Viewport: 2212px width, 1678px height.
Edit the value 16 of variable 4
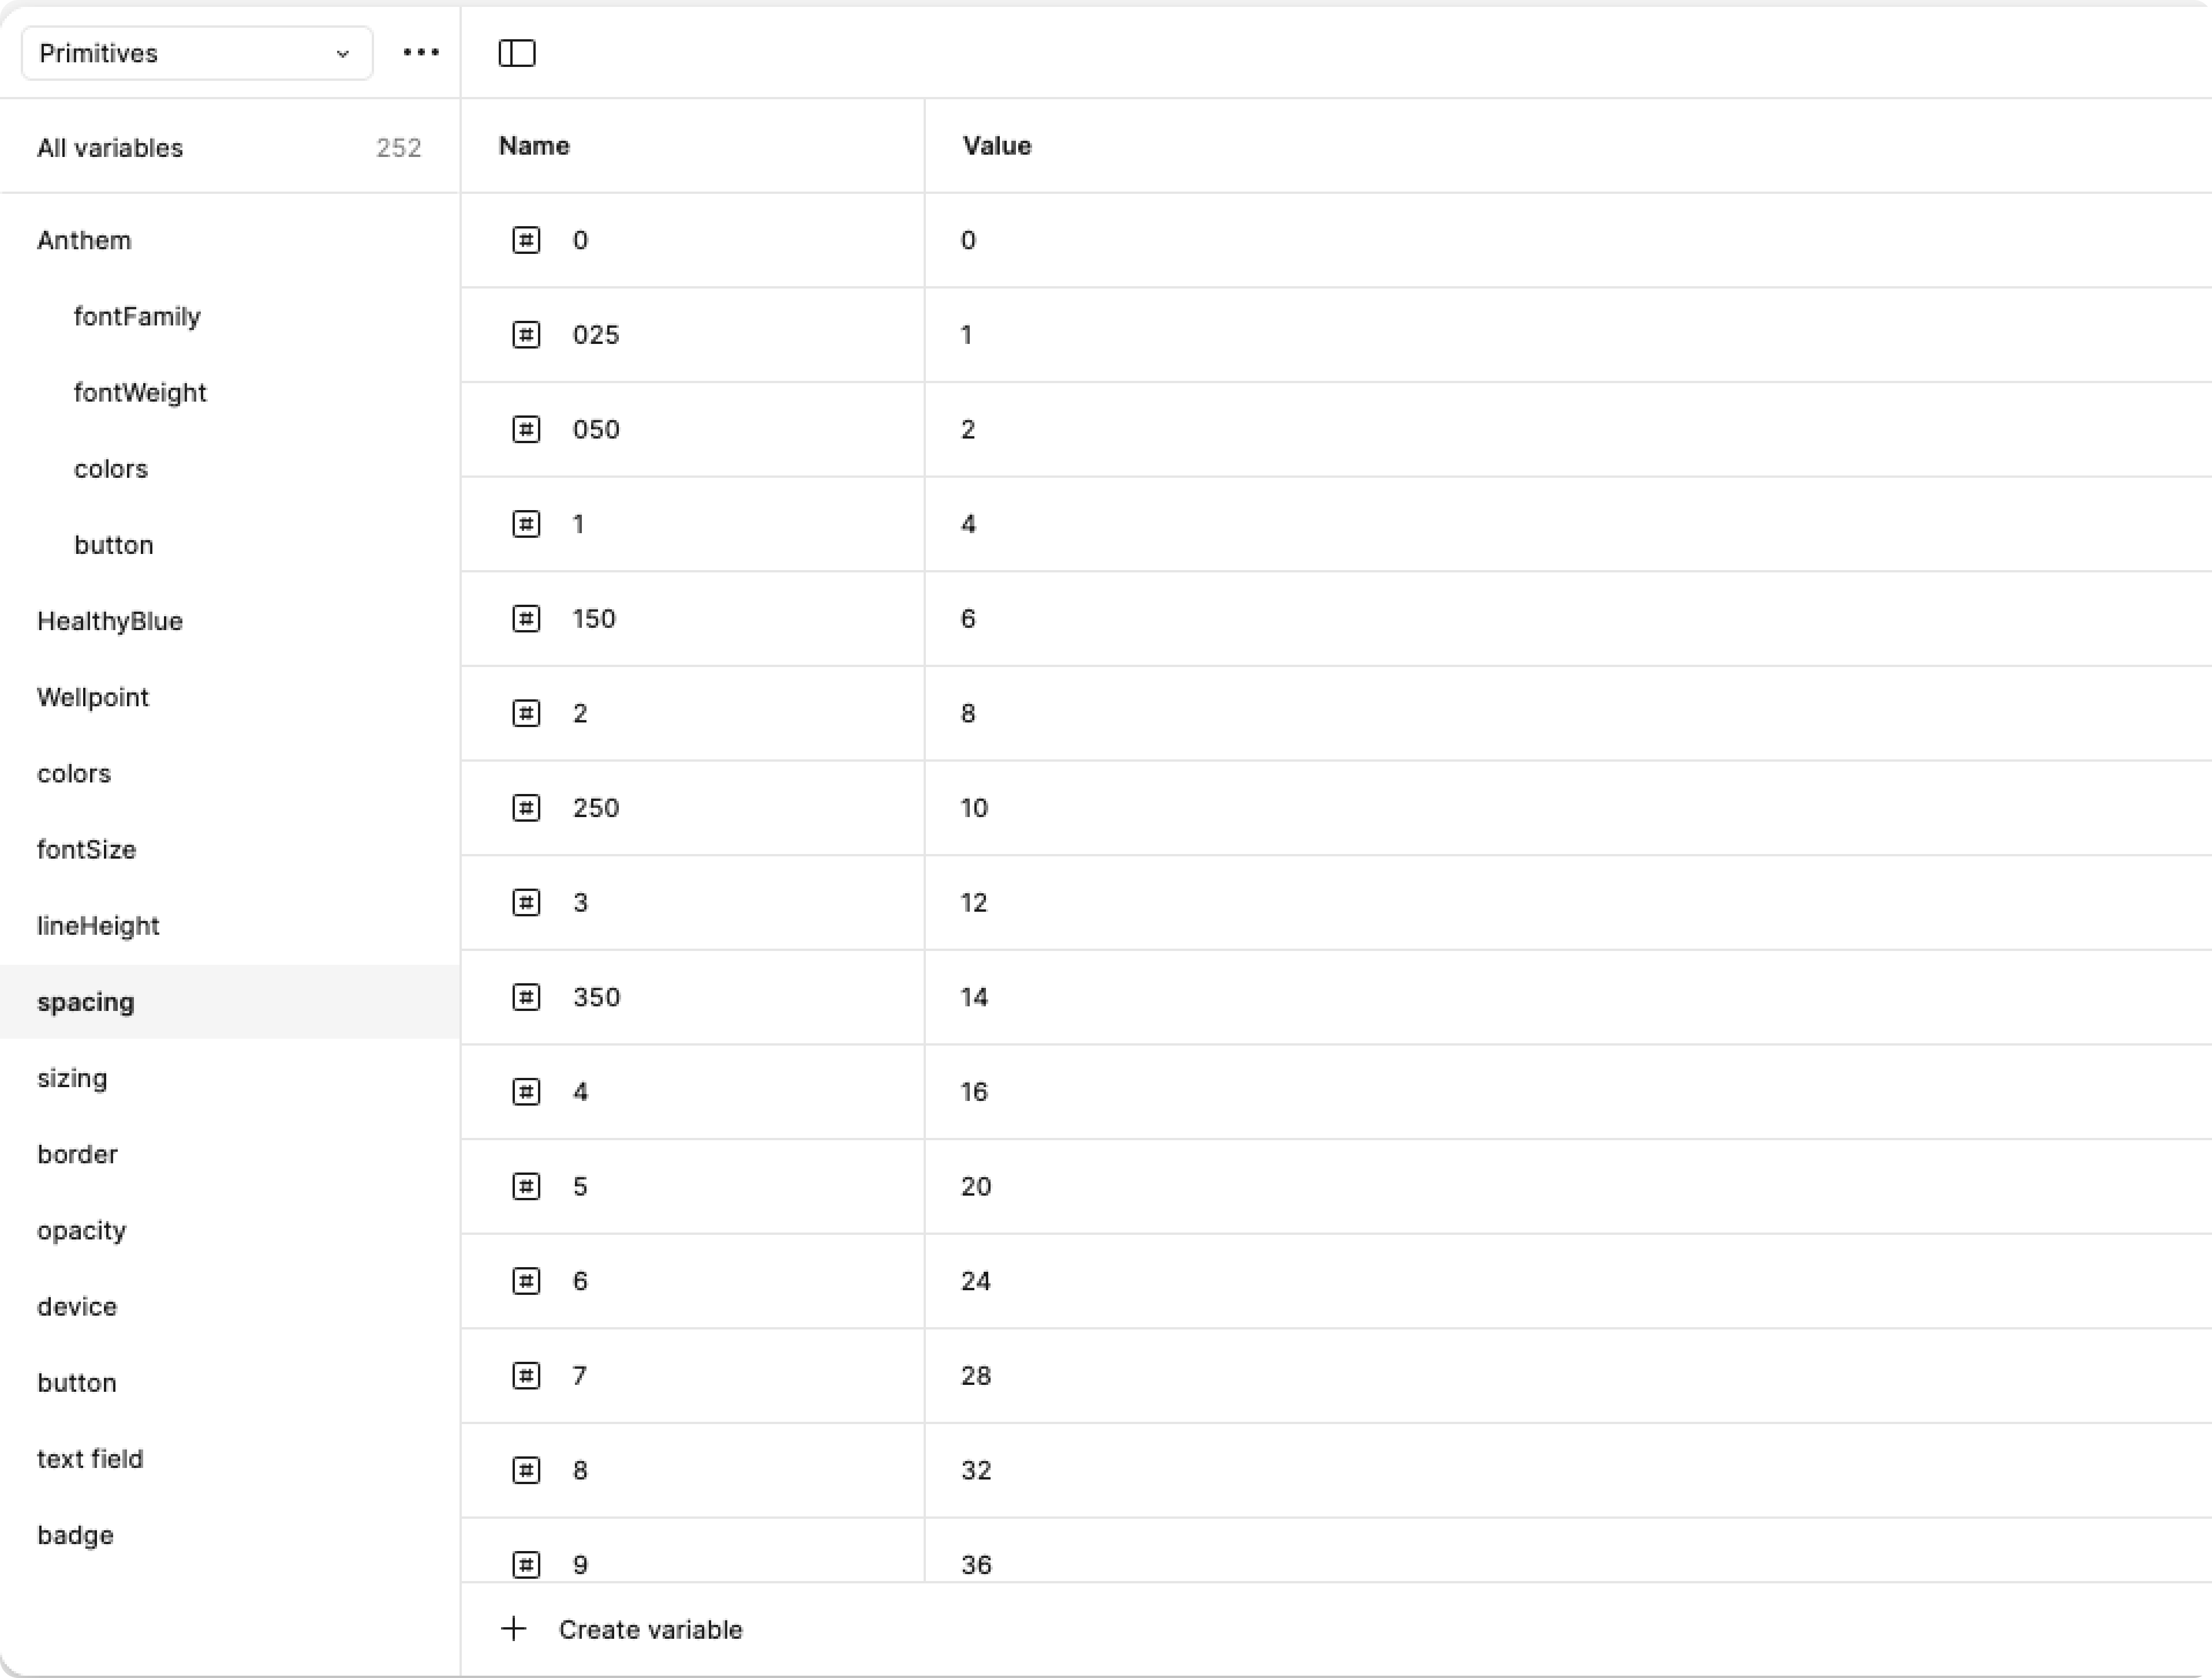[974, 1091]
